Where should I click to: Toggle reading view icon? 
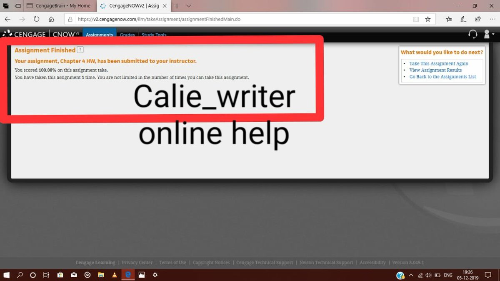[x=416, y=19]
